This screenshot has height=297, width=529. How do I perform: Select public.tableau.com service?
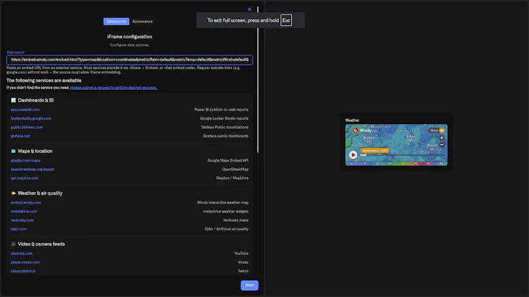coord(26,127)
